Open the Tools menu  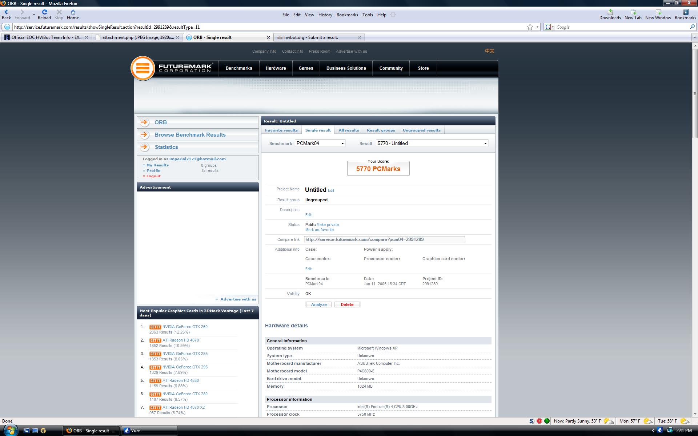point(368,15)
